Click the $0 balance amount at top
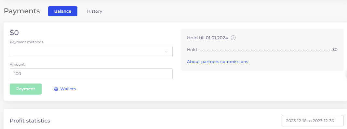 coord(14,33)
